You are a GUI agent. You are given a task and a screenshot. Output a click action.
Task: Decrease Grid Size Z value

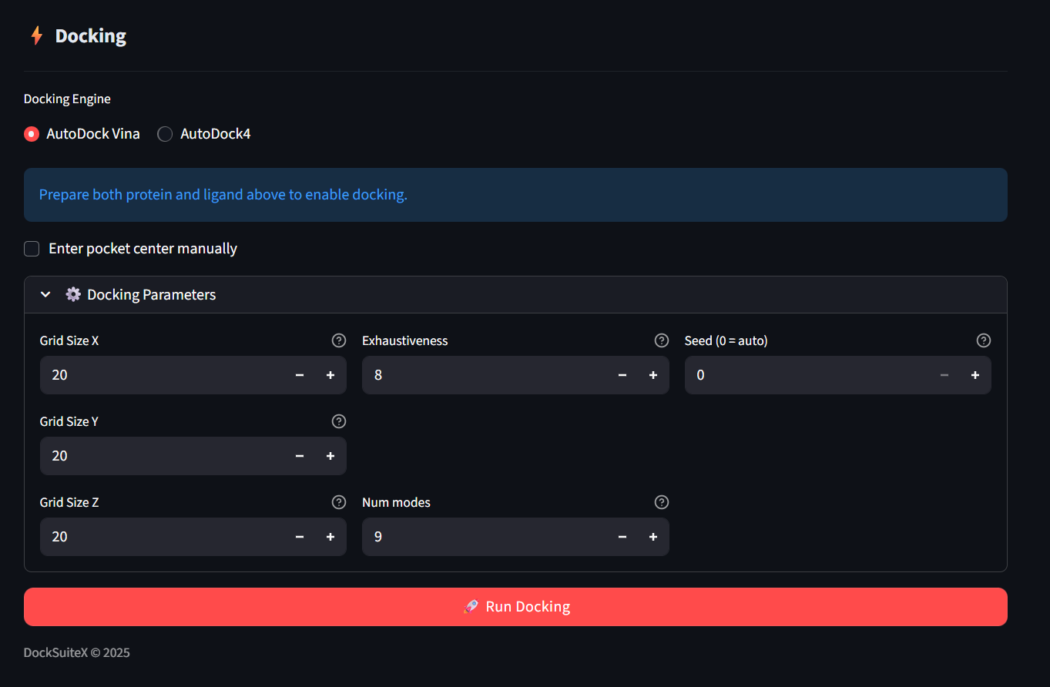(x=300, y=537)
